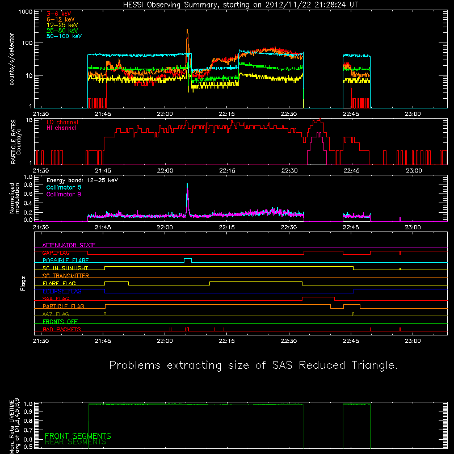Click the HI channel legend label
454x454 pixels.
point(61,128)
